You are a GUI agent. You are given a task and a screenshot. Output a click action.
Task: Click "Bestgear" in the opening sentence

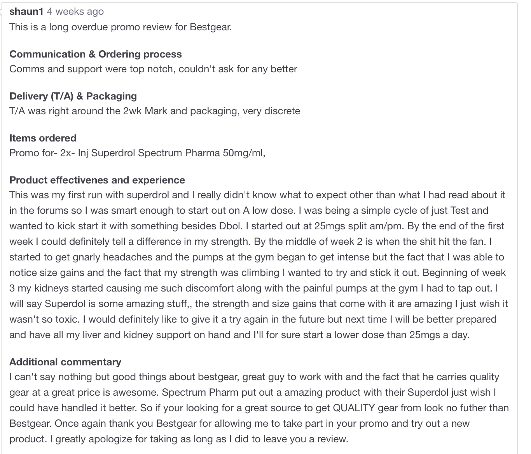click(x=210, y=27)
